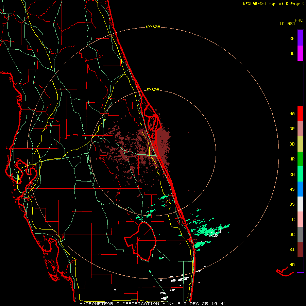Click the KMLB radar site identifier
Image resolution: width=306 pixels, height=306 pixels.
pos(175,304)
